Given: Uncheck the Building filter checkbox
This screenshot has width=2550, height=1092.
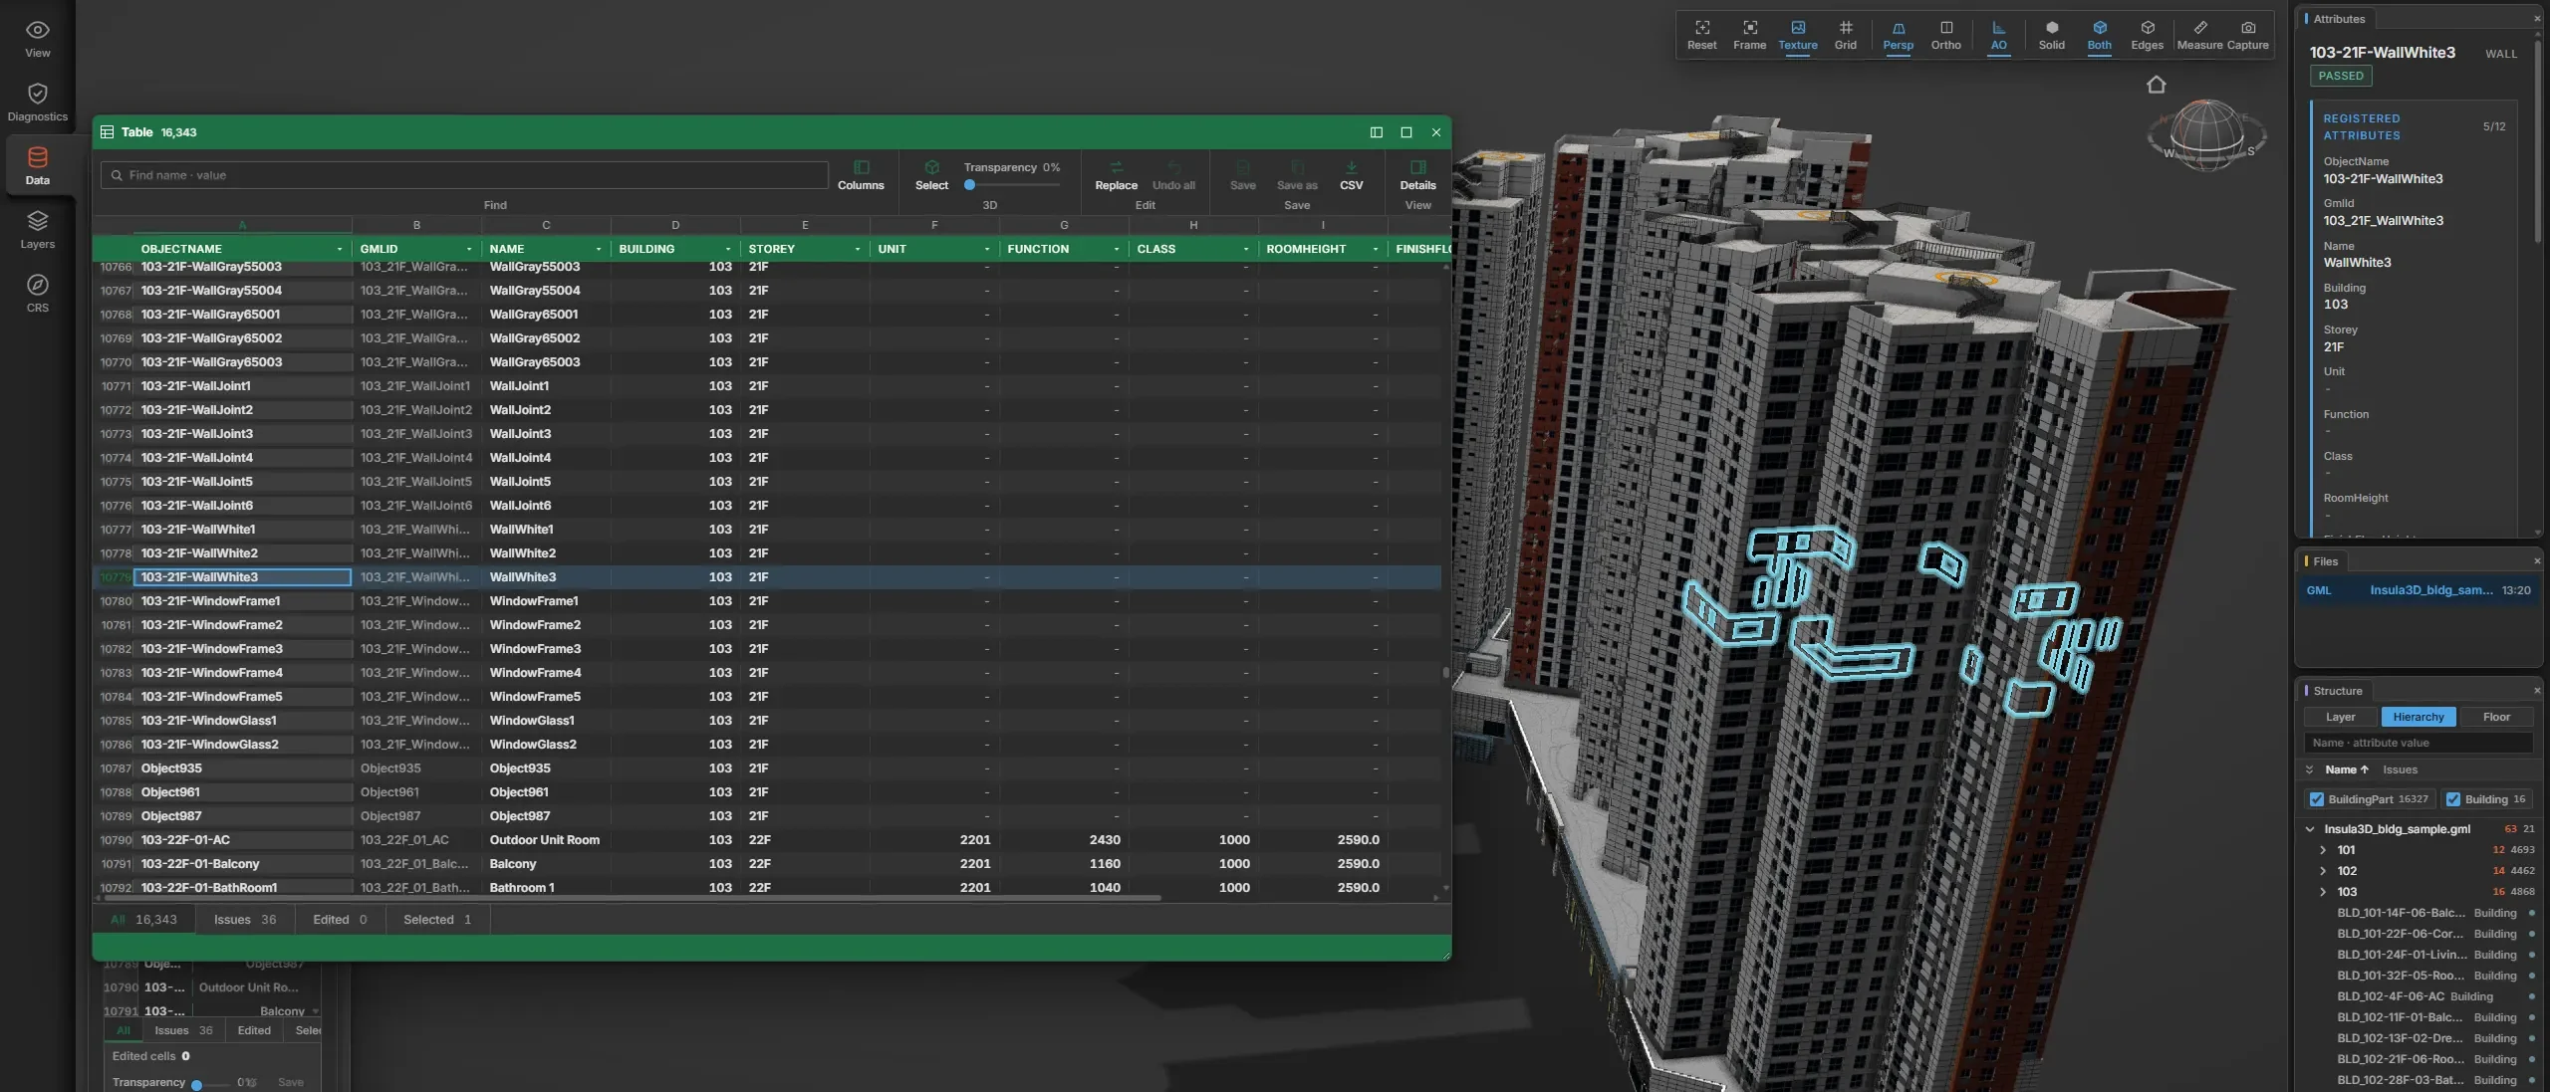Looking at the screenshot, I should click(x=2452, y=799).
